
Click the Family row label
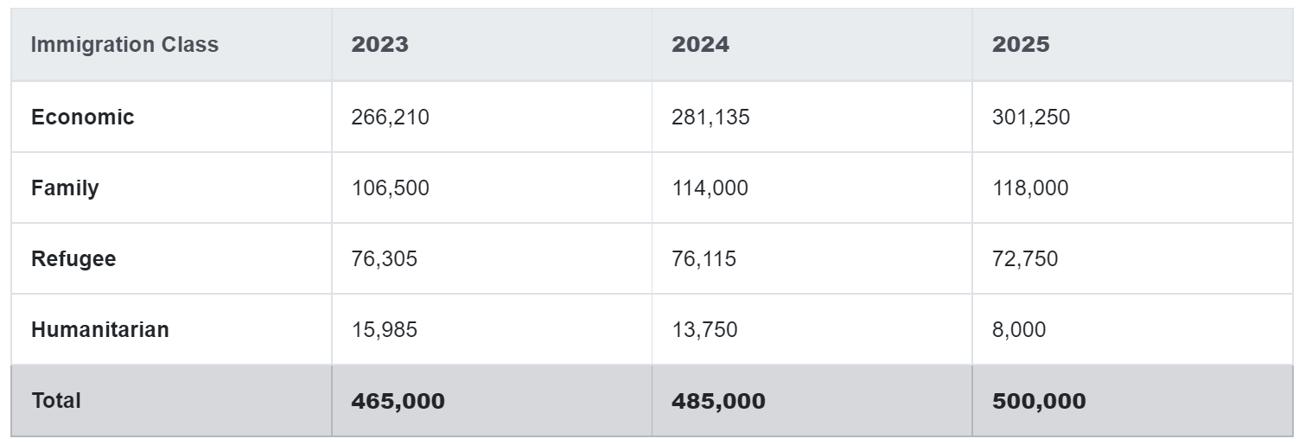pyautogui.click(x=65, y=188)
